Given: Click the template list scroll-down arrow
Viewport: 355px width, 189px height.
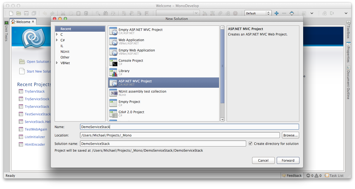Looking at the screenshot, I should (222, 119).
